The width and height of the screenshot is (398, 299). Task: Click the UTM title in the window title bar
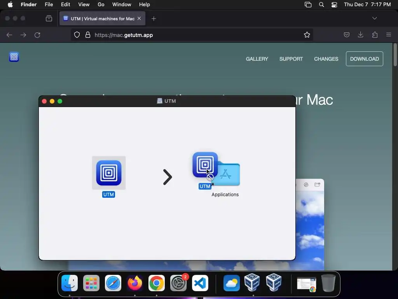pos(170,101)
